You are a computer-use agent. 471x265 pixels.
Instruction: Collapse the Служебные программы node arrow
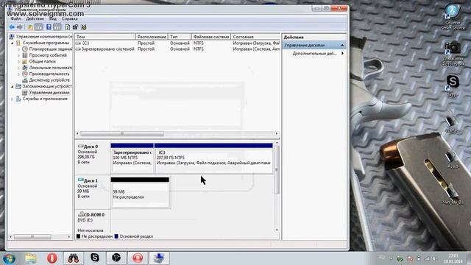point(13,43)
